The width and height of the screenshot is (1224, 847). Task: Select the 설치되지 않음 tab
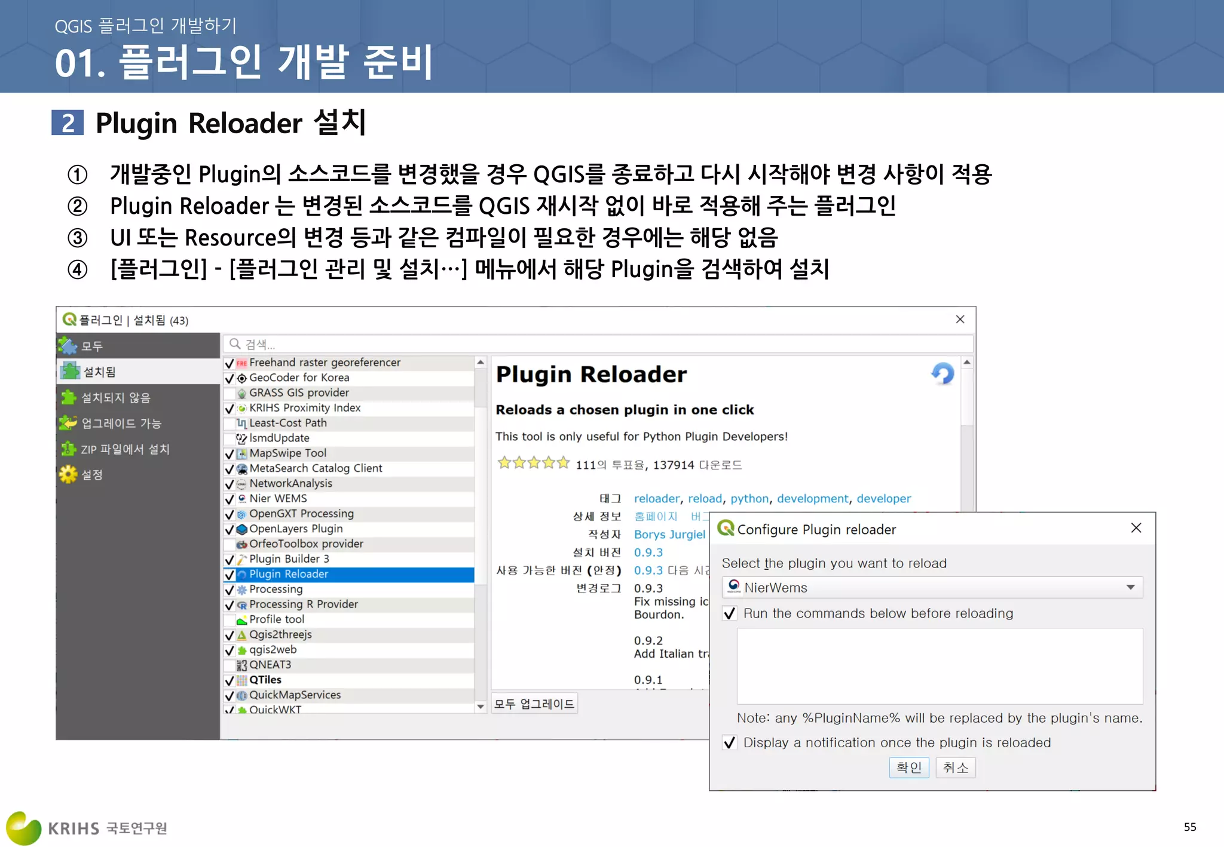[x=138, y=397]
